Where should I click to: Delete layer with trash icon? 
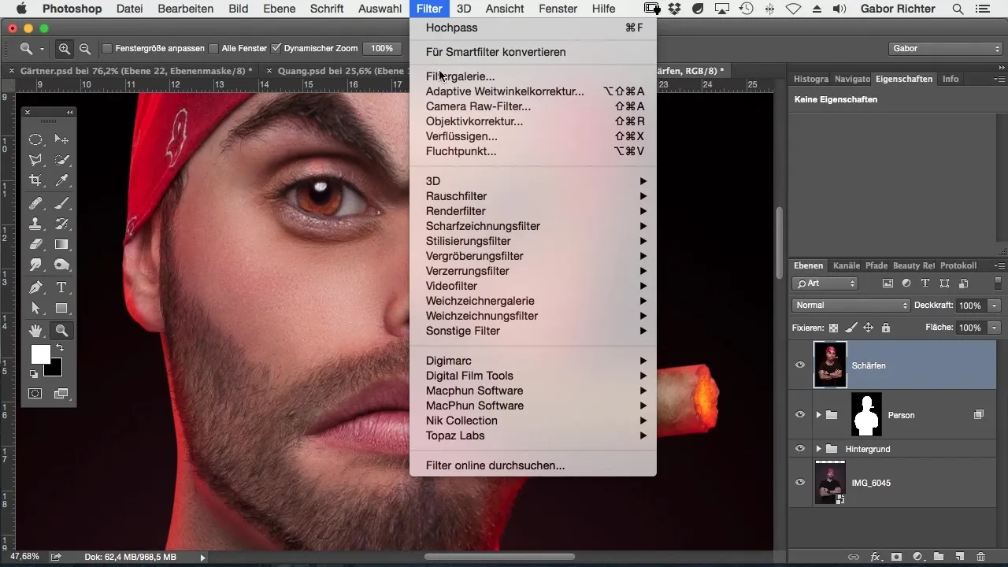980,557
